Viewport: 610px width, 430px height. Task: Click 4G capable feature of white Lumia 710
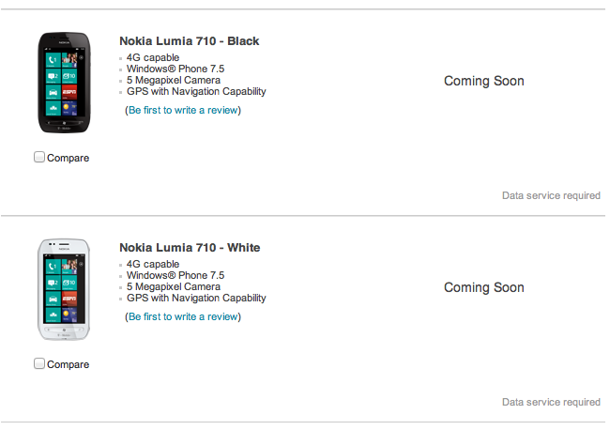153,264
